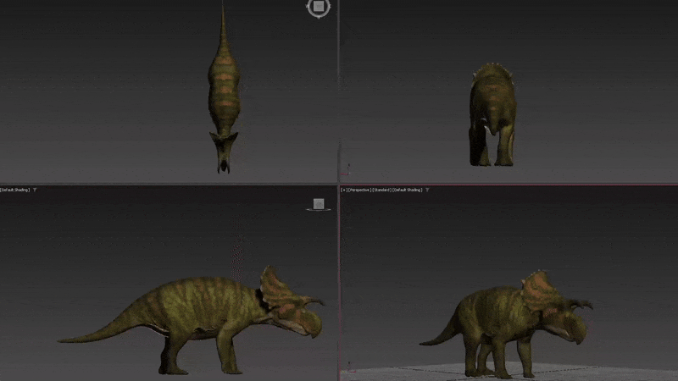This screenshot has width=678, height=381.
Task: Open the [+] general viewport menu
Action: pyautogui.click(x=344, y=190)
